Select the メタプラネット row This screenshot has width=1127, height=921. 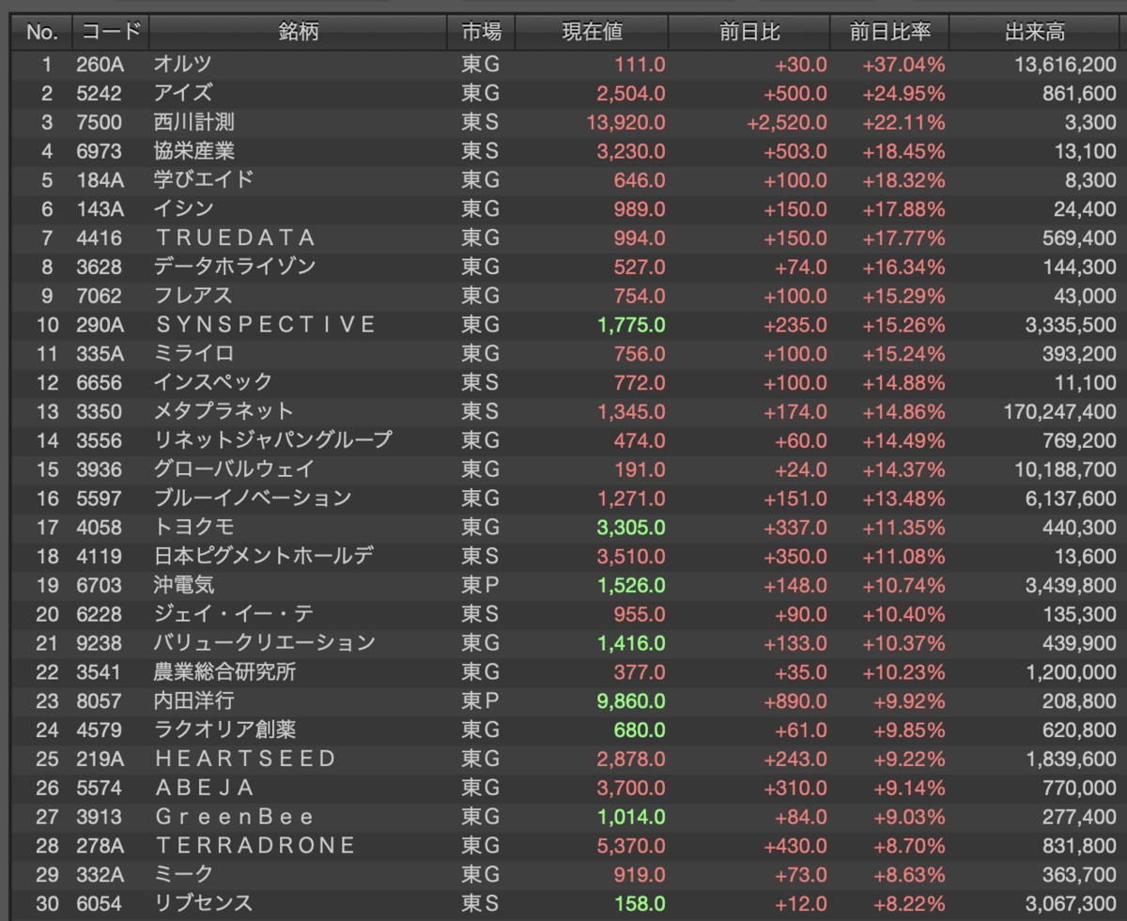pyautogui.click(x=567, y=411)
